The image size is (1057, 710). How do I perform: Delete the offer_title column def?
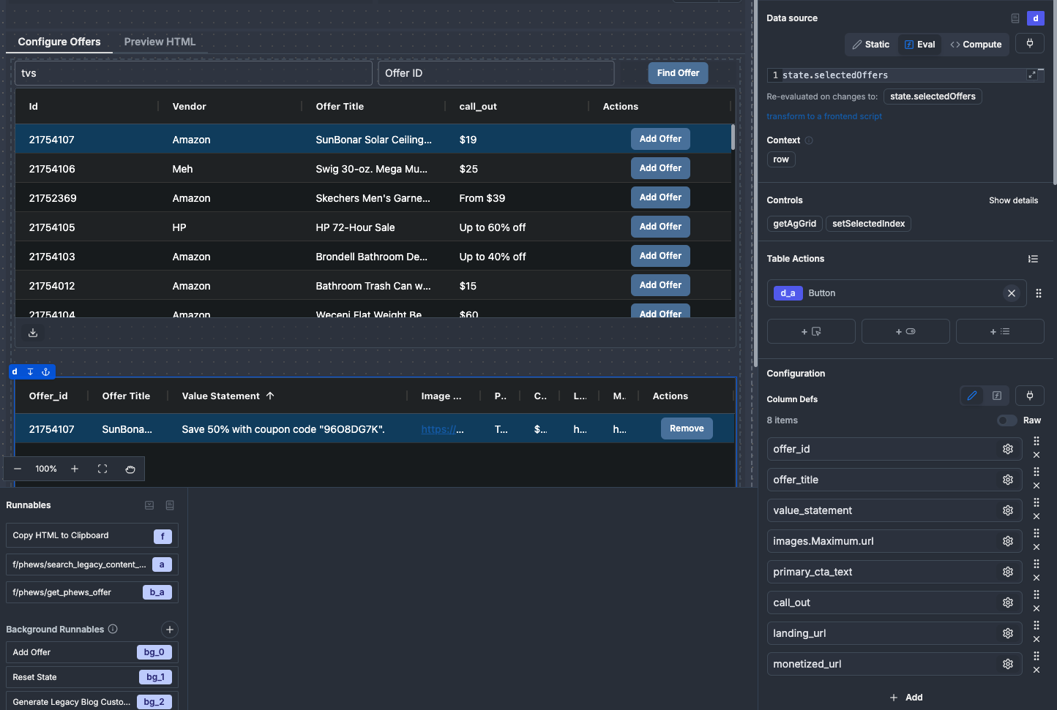click(x=1037, y=486)
